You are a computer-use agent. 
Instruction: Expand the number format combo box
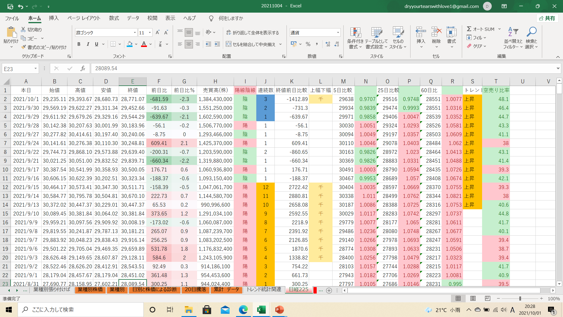(338, 33)
